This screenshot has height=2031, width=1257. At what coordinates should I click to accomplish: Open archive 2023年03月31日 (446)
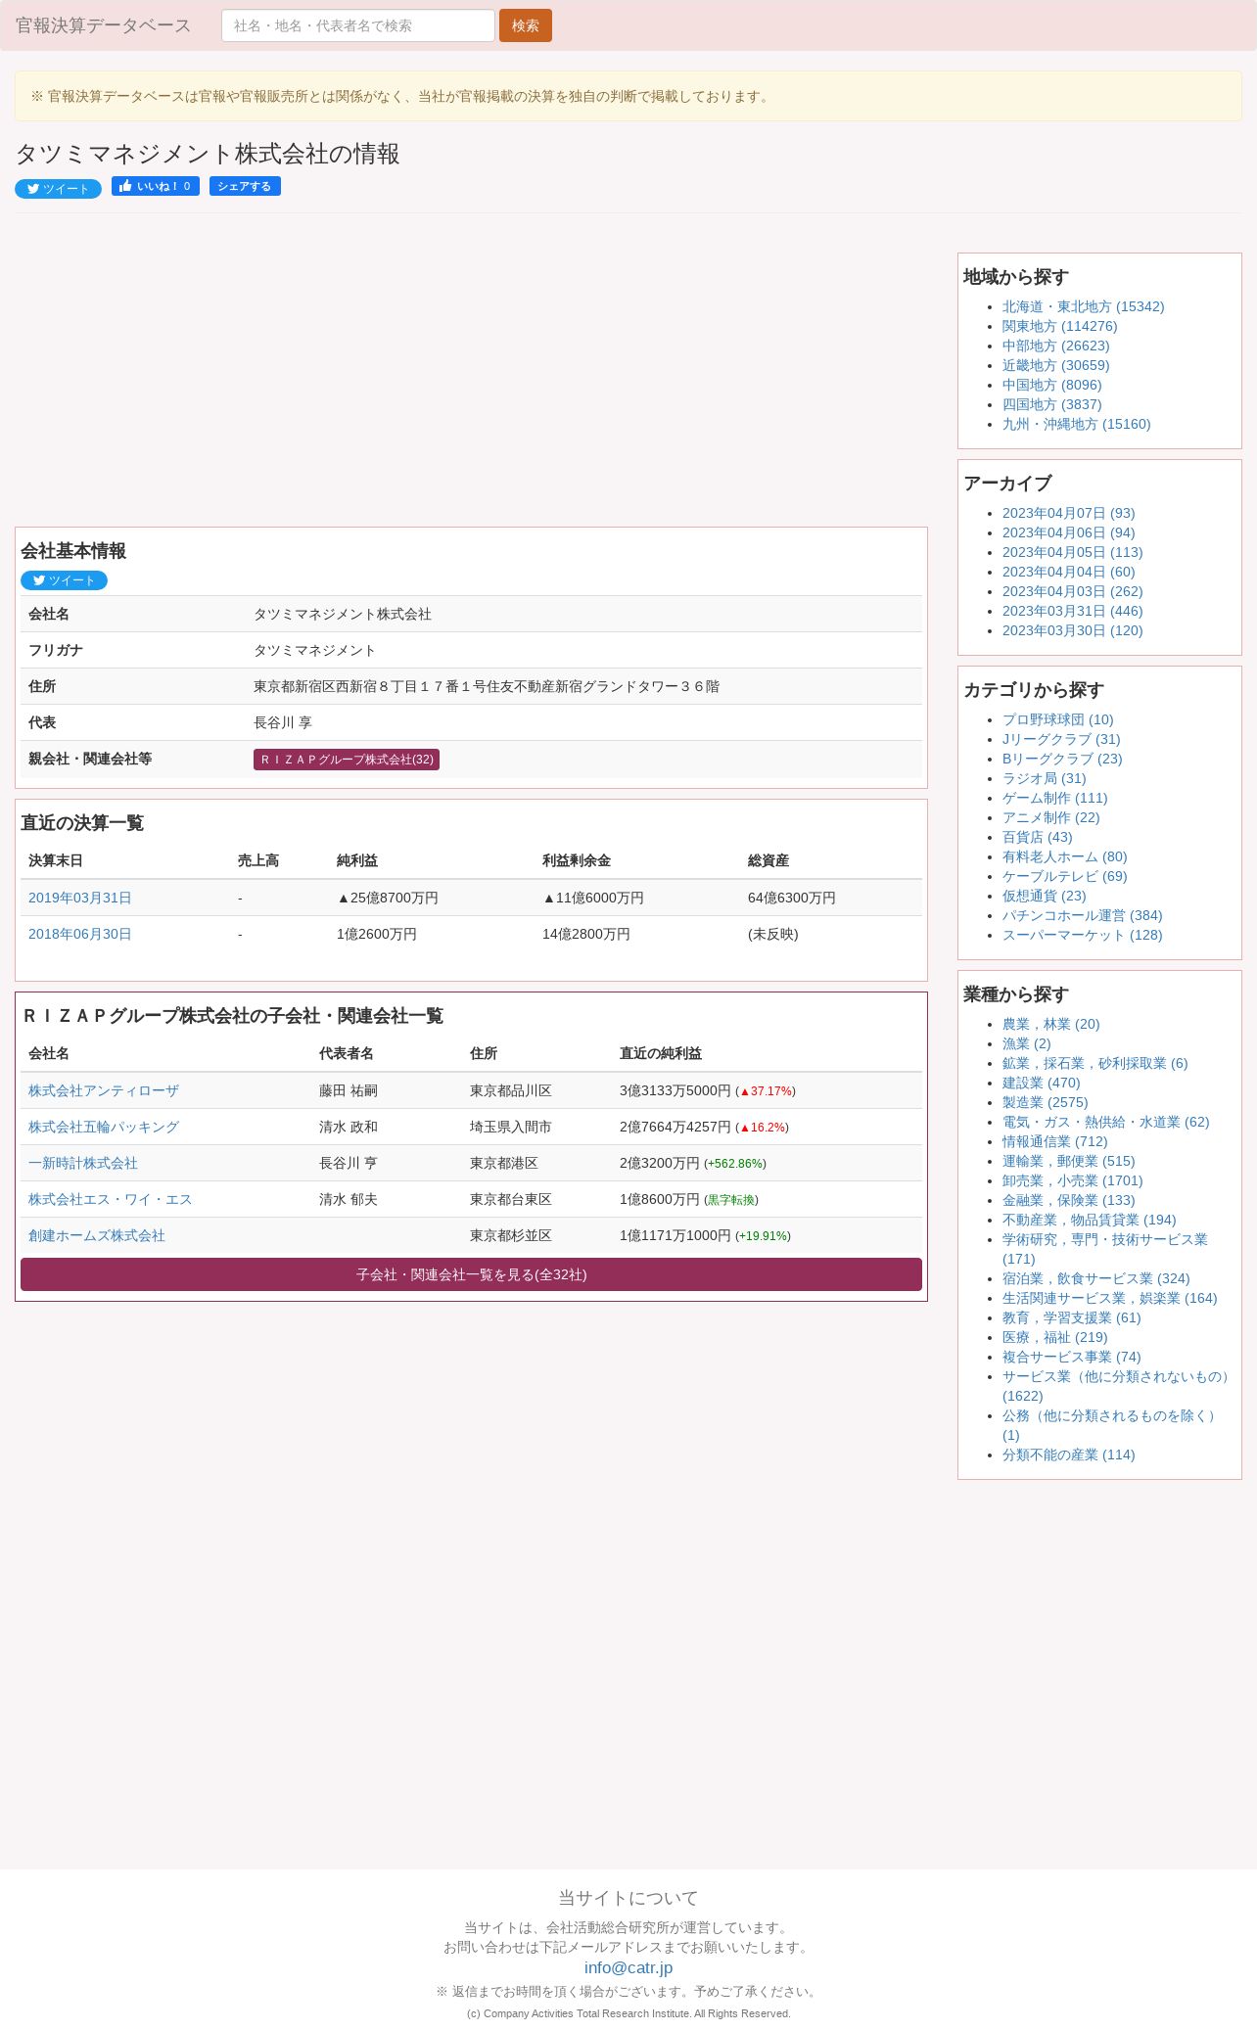point(1073,611)
